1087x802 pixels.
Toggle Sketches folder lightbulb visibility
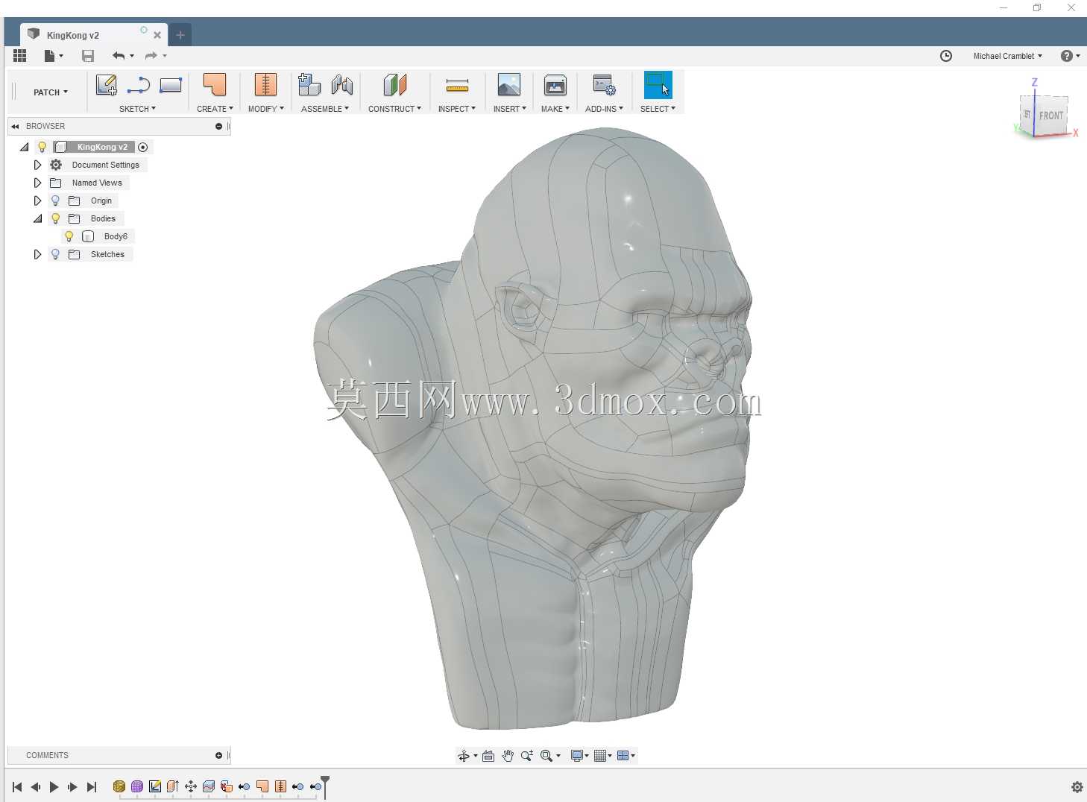point(55,254)
